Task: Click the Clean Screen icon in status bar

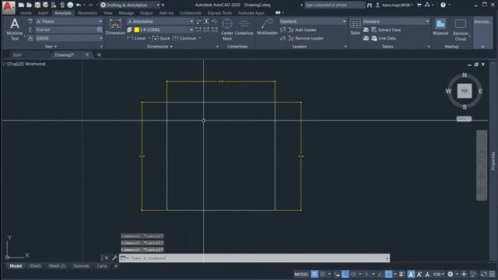Action: click(x=483, y=274)
